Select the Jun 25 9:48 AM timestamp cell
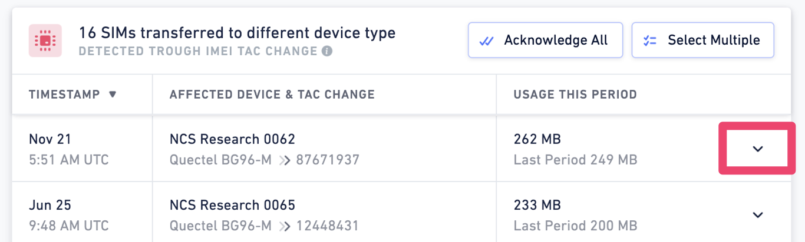The width and height of the screenshot is (805, 242). coord(82,212)
